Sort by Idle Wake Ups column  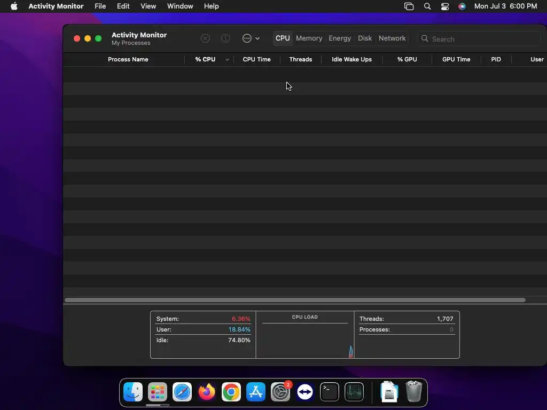click(x=351, y=59)
